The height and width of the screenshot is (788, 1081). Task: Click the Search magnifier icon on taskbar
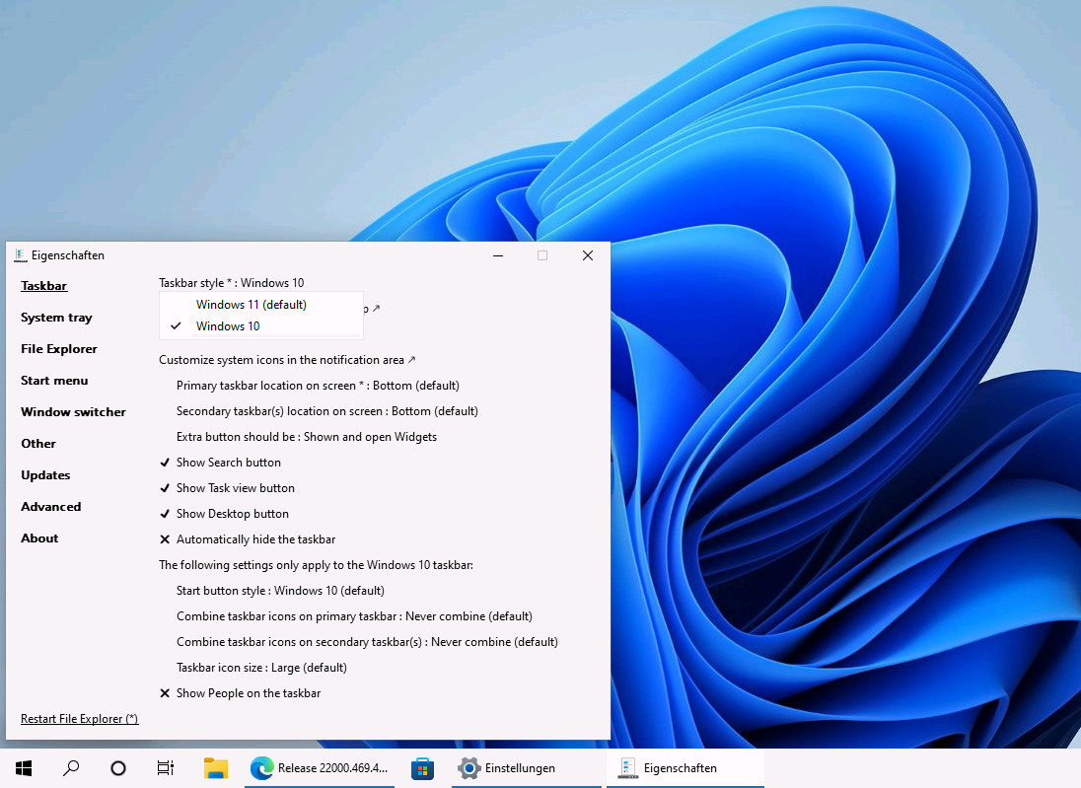70,767
